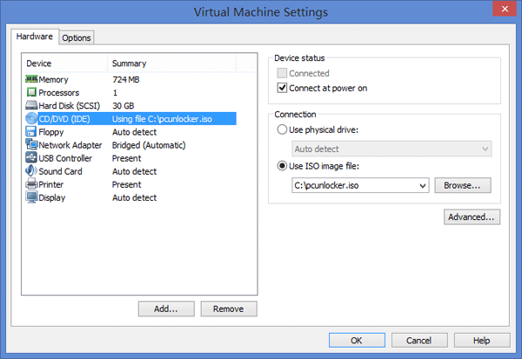Select the Hard Disk (SCSI) icon
The height and width of the screenshot is (359, 522).
click(31, 105)
